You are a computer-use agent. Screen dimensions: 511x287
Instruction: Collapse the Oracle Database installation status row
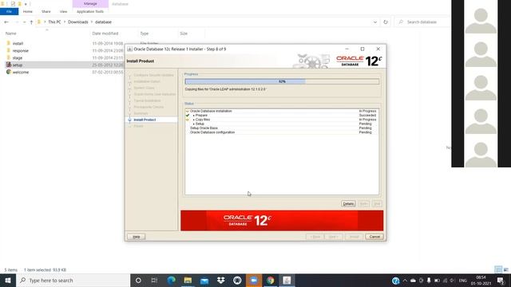[x=188, y=111]
